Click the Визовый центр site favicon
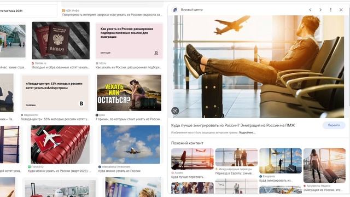The image size is (350, 197). [175, 10]
